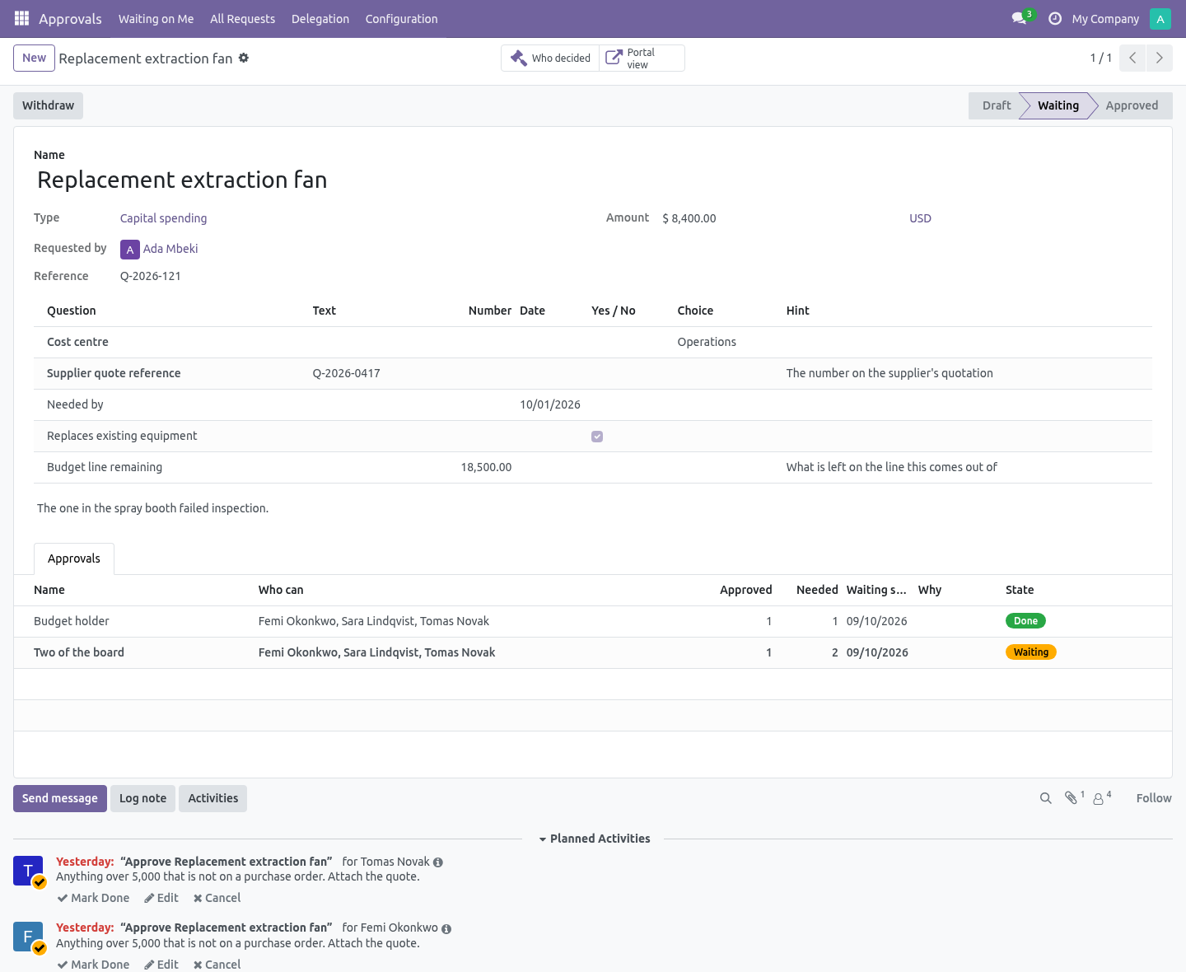Image resolution: width=1186 pixels, height=972 pixels.
Task: Open the My Company switcher
Action: coord(1105,19)
